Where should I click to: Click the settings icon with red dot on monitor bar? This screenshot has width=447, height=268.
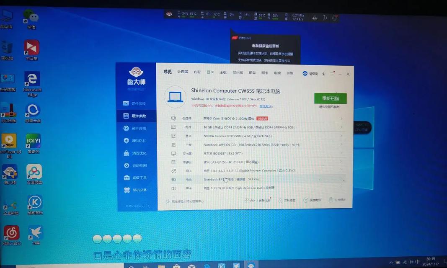point(335,18)
